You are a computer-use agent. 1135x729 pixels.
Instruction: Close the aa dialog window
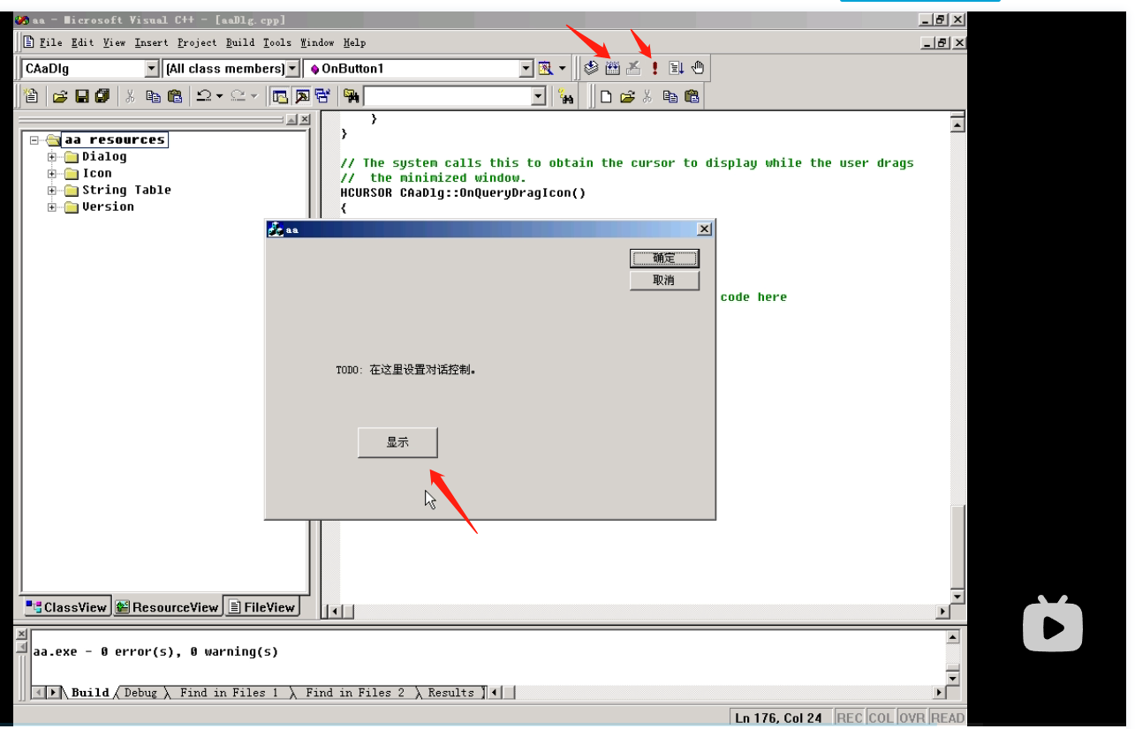pyautogui.click(x=704, y=229)
